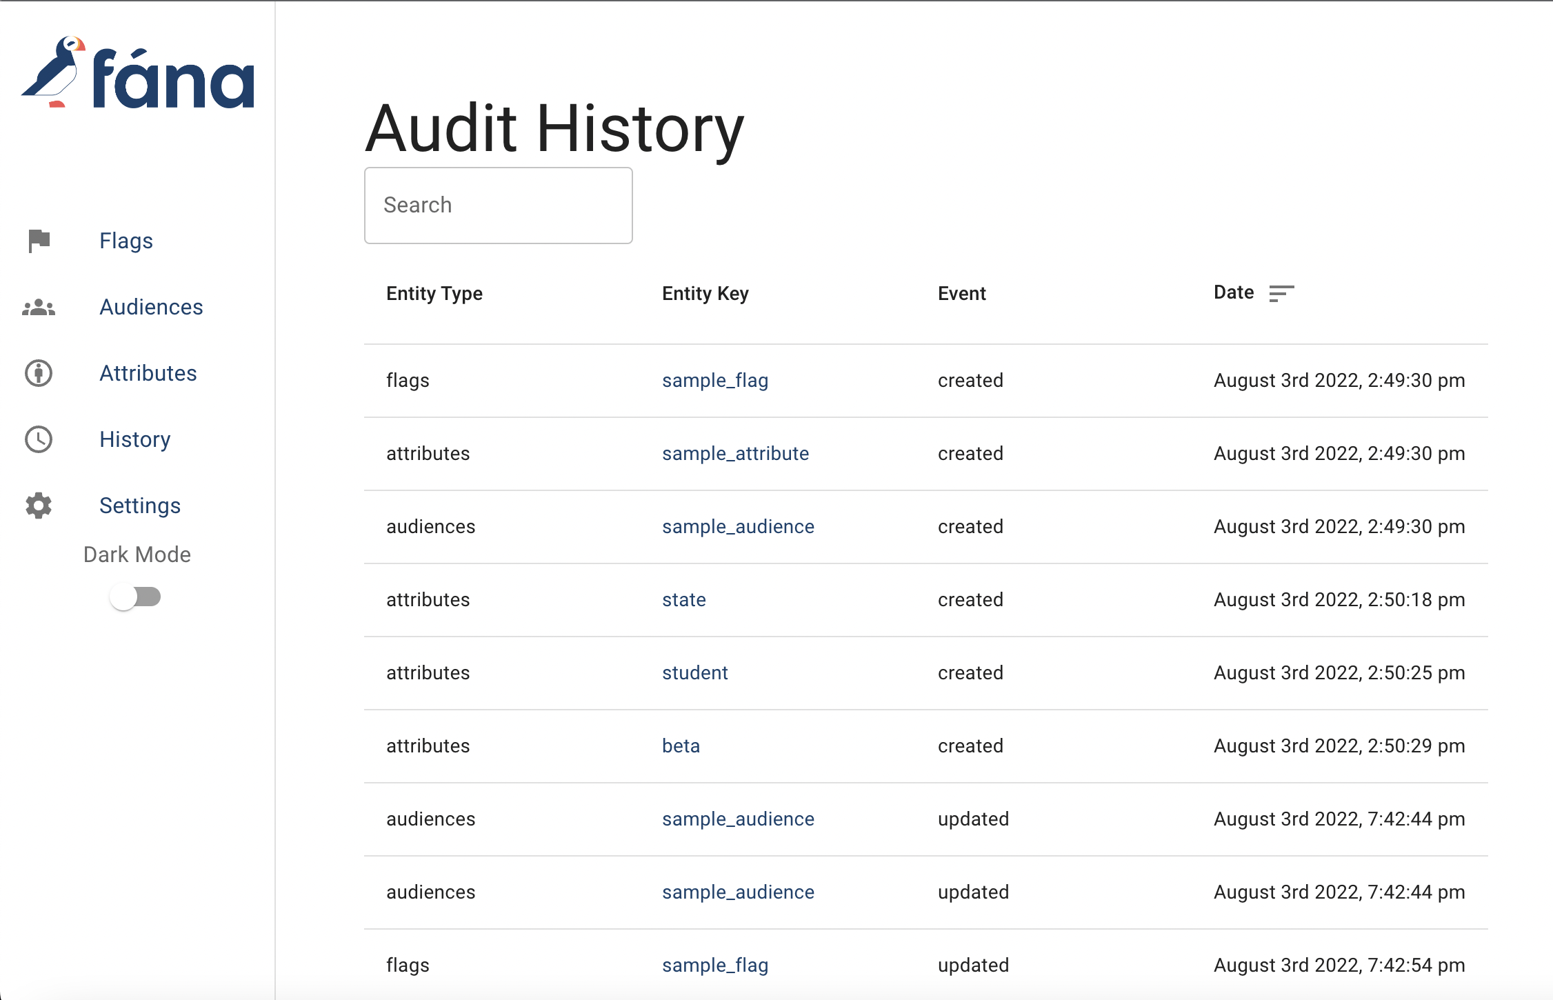Click 'created' in the student row

(x=970, y=673)
